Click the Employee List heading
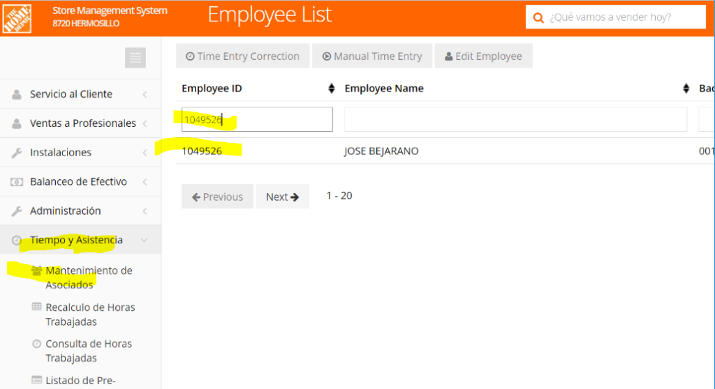The width and height of the screenshot is (715, 389). click(x=270, y=15)
